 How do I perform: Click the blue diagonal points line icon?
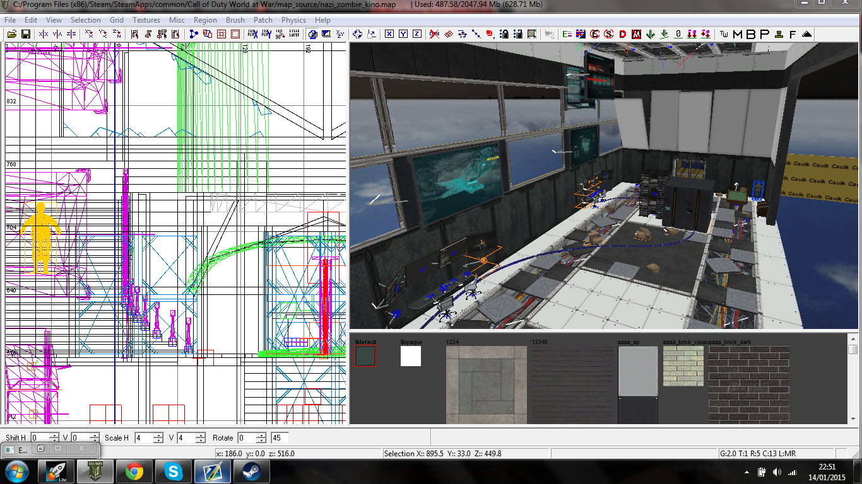[476, 34]
